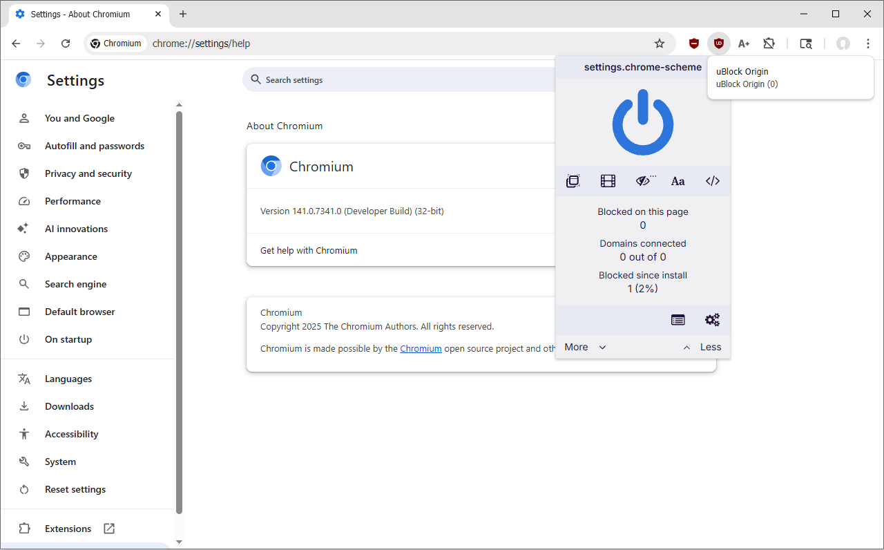This screenshot has width=884, height=550.
Task: Click Get help with Chromium row
Action: click(401, 250)
